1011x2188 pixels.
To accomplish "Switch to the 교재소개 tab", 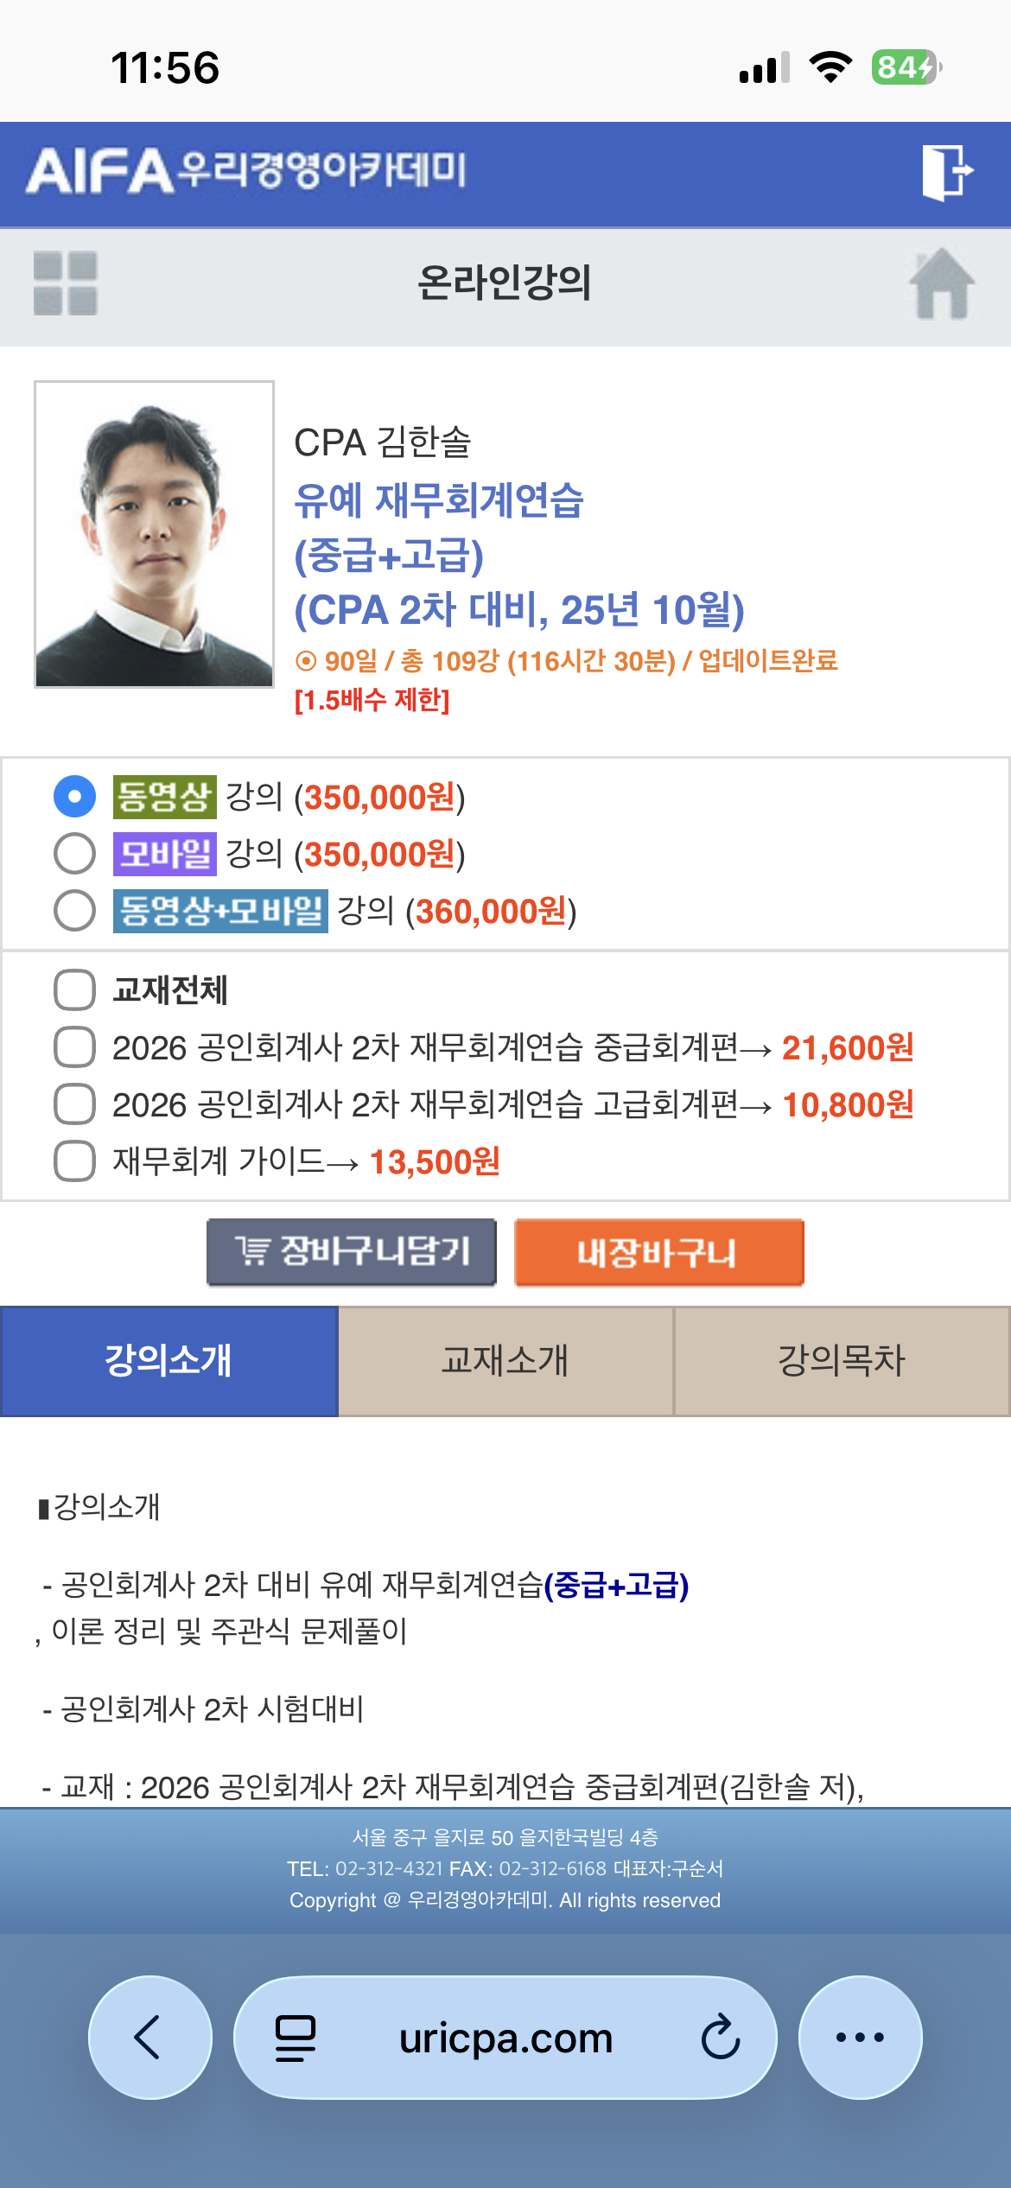I will pyautogui.click(x=505, y=1361).
